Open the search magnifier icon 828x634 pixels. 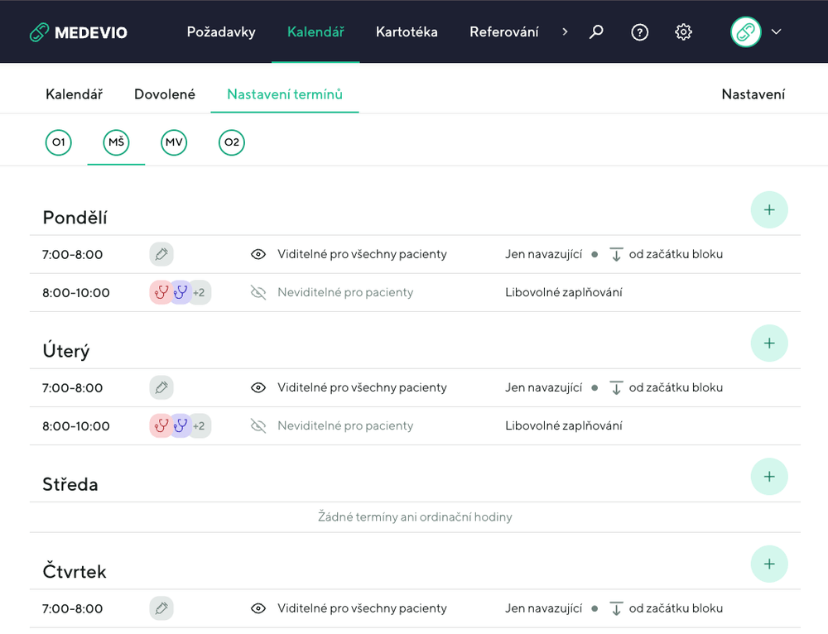coord(596,32)
